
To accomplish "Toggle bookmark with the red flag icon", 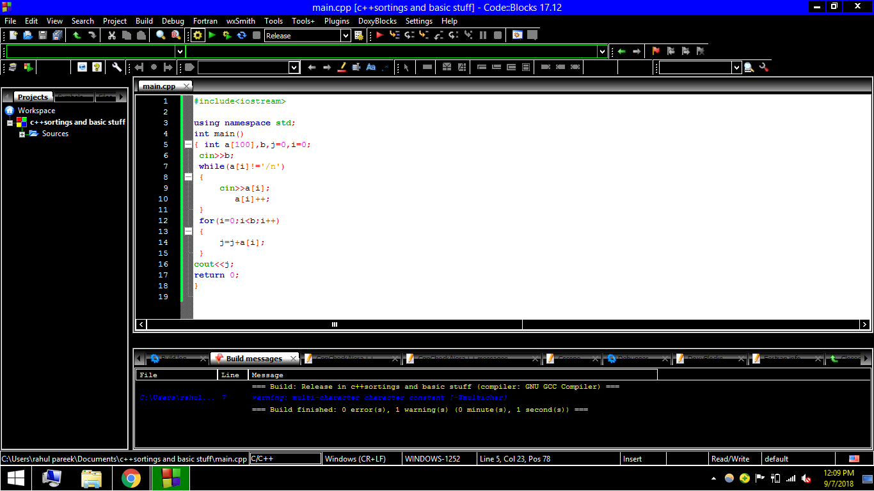I will click(x=656, y=51).
